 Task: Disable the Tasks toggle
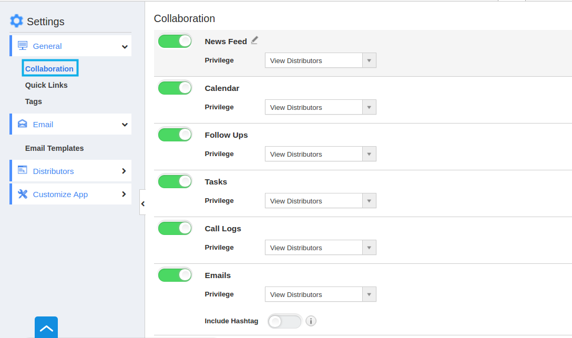[175, 181]
